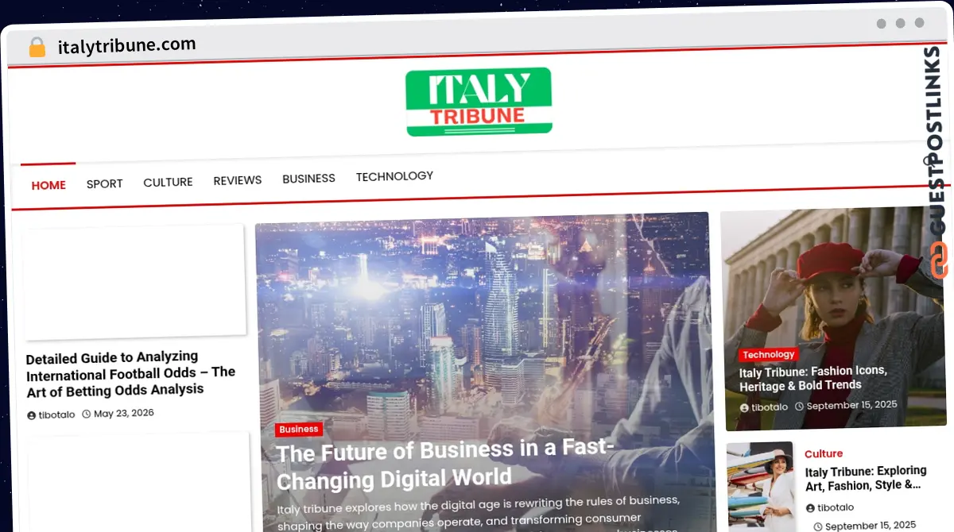Open the CULTURE menu item

168,182
